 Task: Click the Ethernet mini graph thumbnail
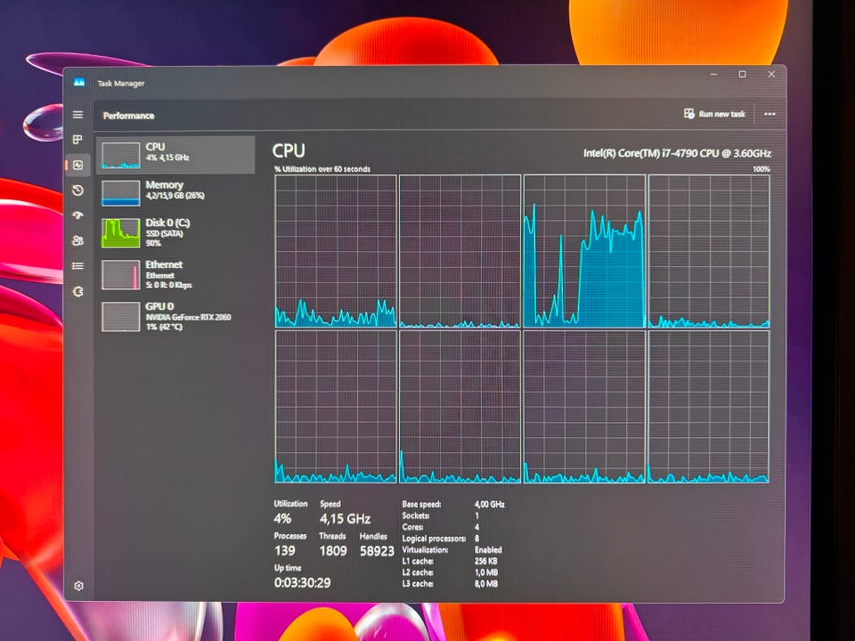(x=120, y=275)
